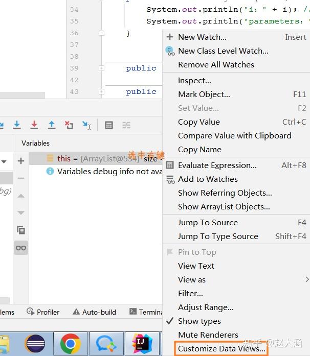Open the frames dropdown arrow beside Variables
Viewport: 310px width, 356px height.
click(4, 161)
